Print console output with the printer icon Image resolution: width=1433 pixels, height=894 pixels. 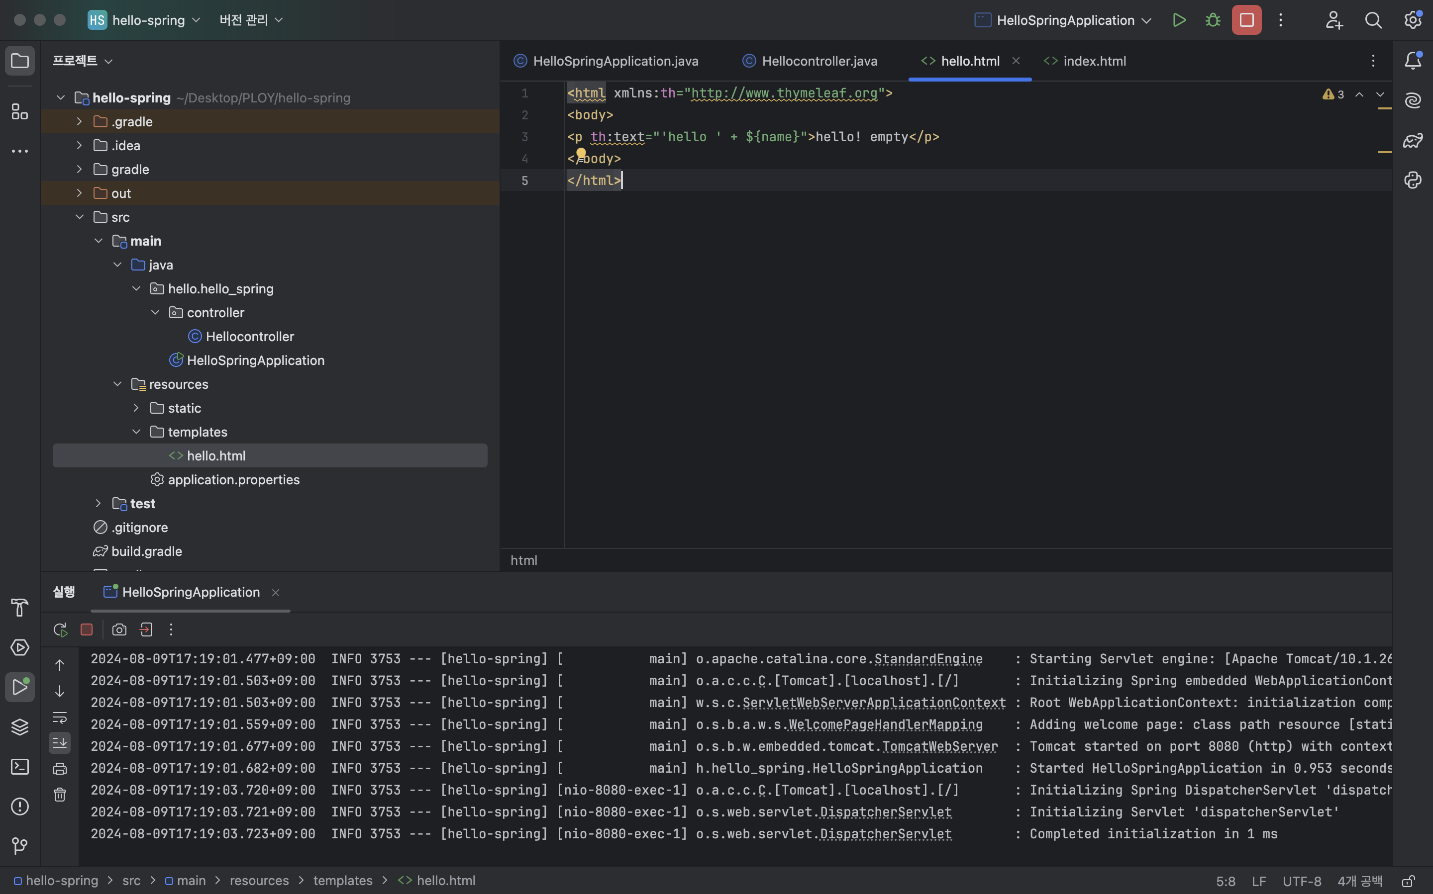pos(60,769)
